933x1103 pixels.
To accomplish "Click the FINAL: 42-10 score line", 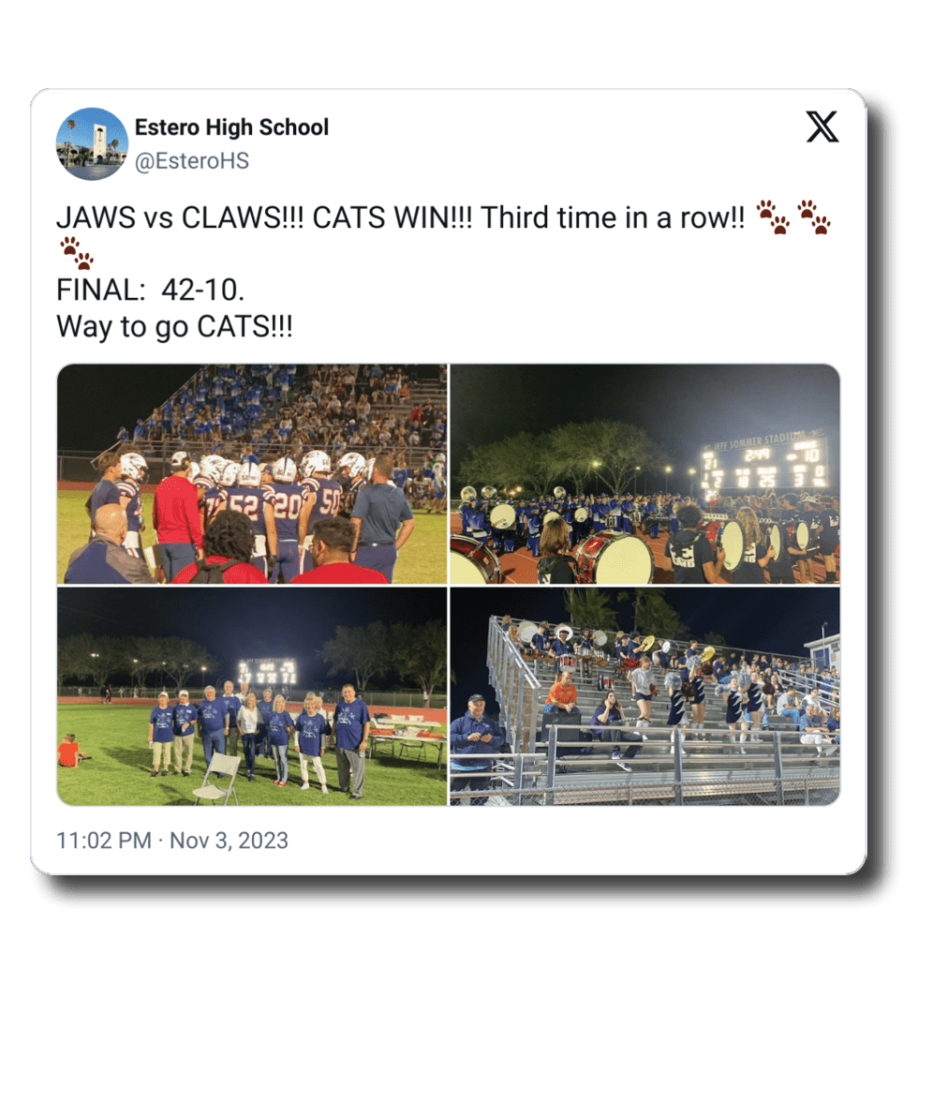I will pyautogui.click(x=151, y=290).
